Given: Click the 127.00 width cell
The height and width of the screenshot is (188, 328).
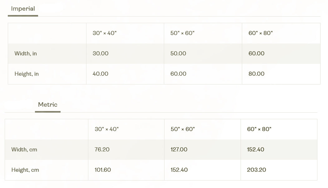Looking at the screenshot, I should click(179, 150).
